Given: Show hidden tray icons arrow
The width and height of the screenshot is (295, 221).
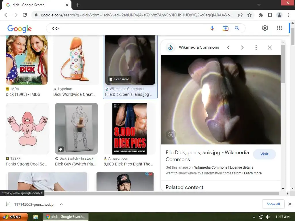Looking at the screenshot, I should pos(254,217).
